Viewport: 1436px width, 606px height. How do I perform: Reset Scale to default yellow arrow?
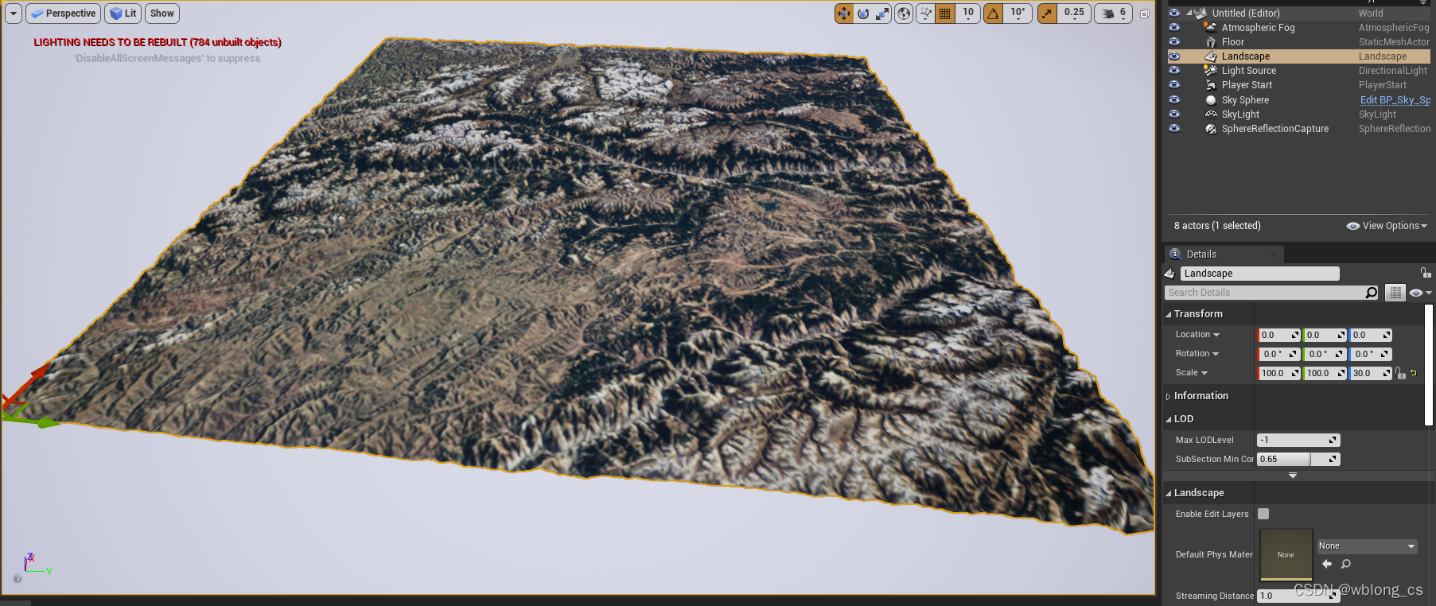(x=1414, y=373)
